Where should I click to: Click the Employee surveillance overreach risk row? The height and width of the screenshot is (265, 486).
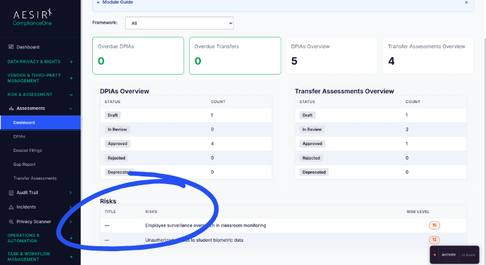(283, 225)
